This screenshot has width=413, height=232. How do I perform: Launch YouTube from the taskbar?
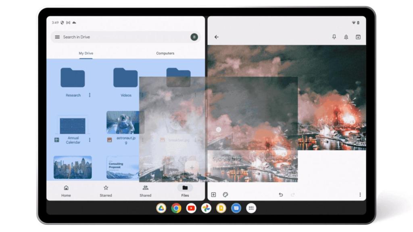(191, 208)
